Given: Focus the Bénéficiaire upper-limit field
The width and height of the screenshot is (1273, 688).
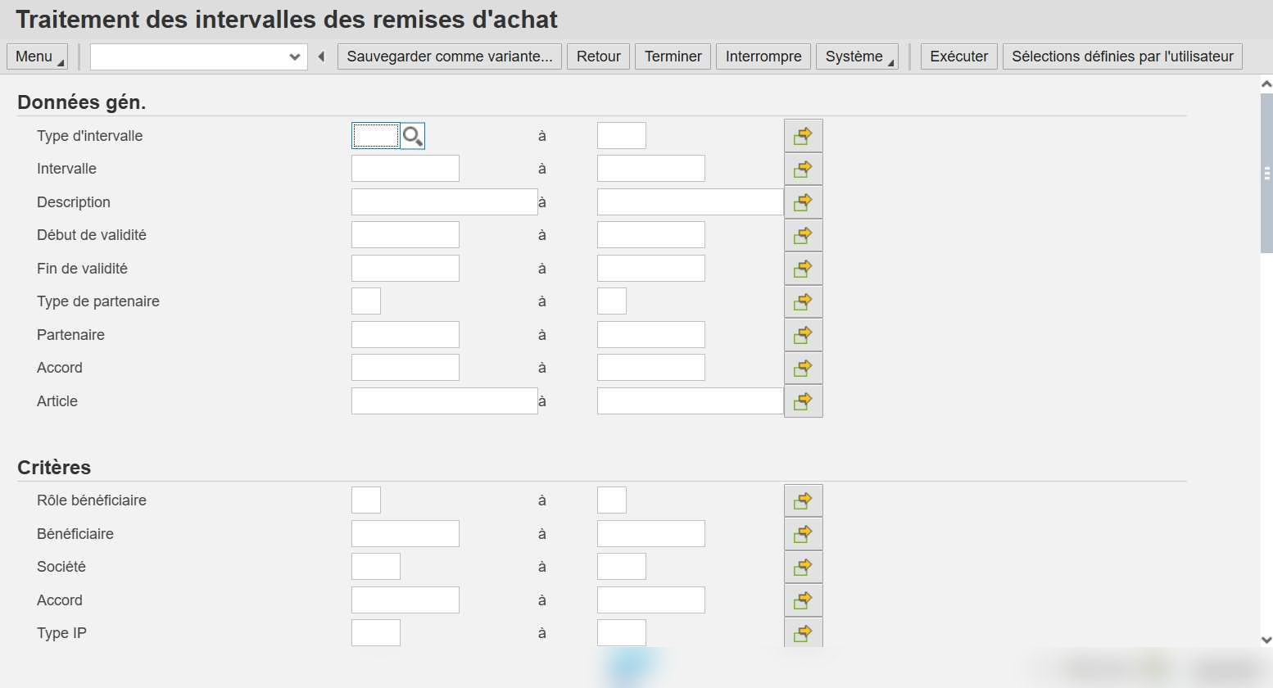Looking at the screenshot, I should click(x=651, y=534).
